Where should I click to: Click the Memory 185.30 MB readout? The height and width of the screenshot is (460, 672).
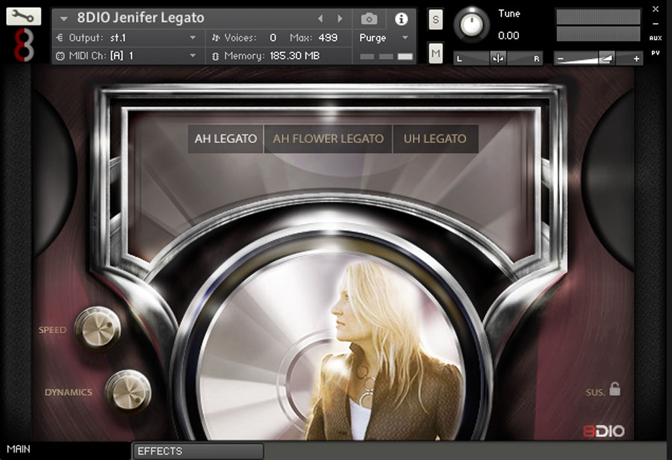point(294,56)
